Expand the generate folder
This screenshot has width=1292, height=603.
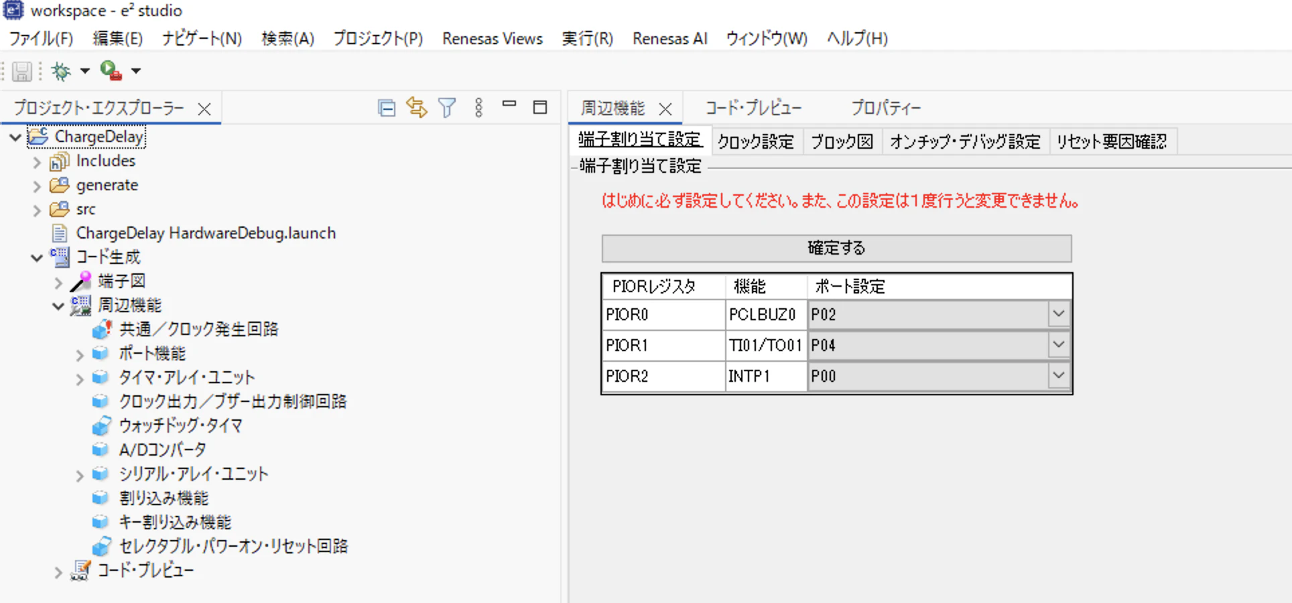(37, 186)
